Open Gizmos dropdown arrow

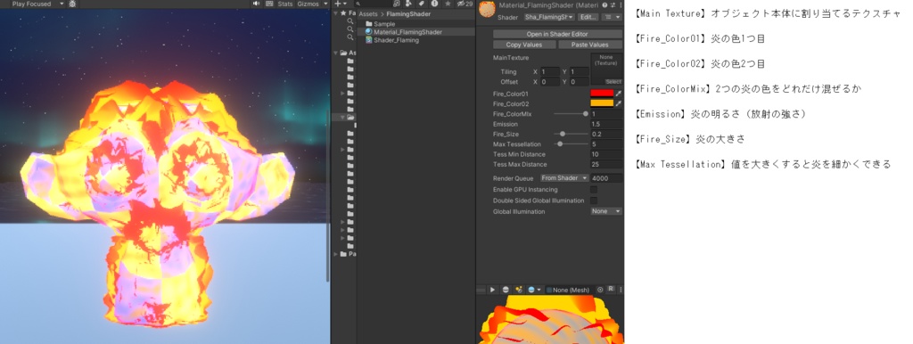pyautogui.click(x=326, y=4)
